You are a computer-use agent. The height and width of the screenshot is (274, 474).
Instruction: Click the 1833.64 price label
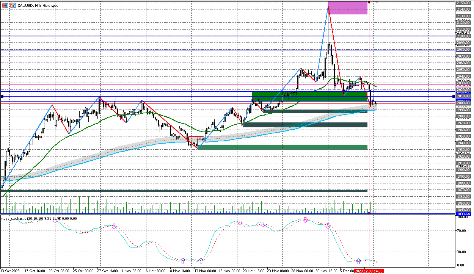pos(463,214)
